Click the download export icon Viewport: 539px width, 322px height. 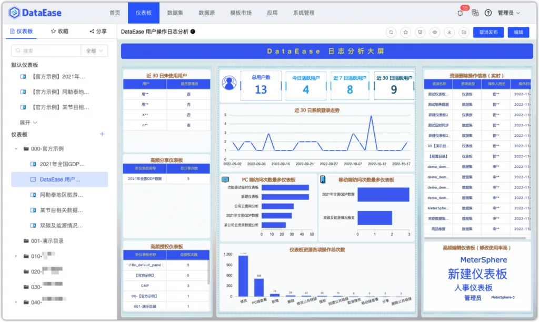[x=450, y=32]
